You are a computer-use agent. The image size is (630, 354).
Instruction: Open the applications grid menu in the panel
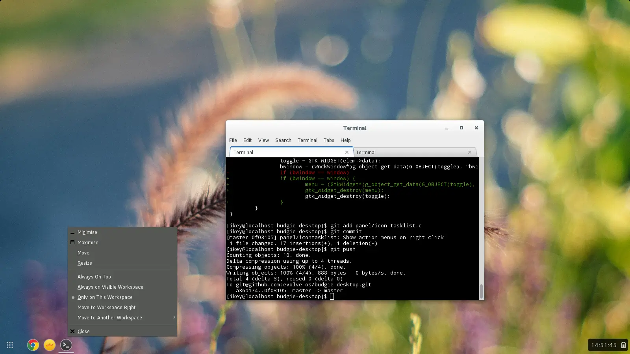tap(10, 345)
